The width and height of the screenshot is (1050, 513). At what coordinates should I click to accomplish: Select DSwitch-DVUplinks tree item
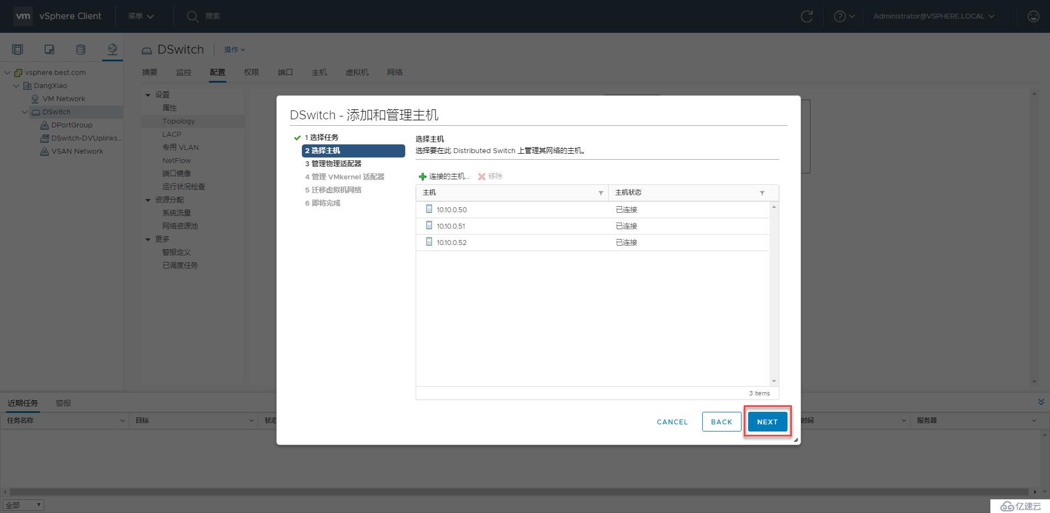86,138
